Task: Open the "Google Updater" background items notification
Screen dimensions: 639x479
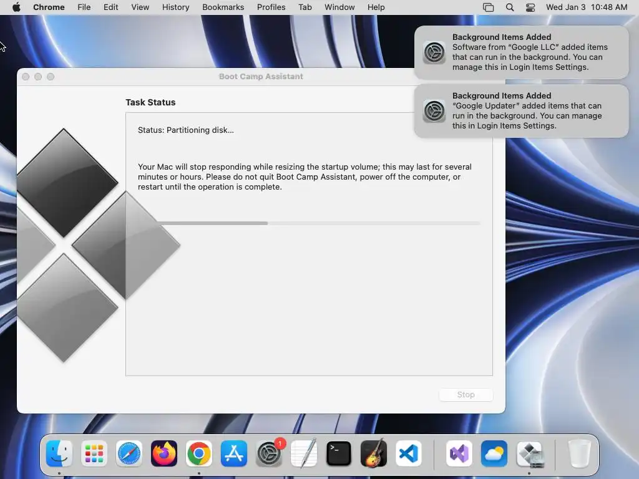Action: pos(521,111)
